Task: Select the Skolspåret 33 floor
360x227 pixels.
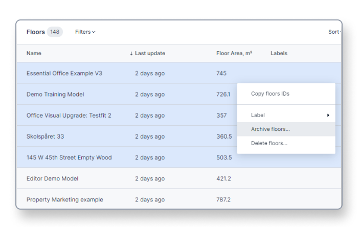Action: tap(45, 137)
